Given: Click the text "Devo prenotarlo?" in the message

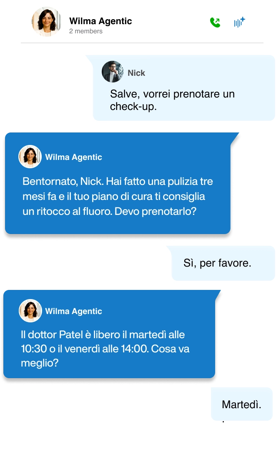Looking at the screenshot, I should click(156, 212).
